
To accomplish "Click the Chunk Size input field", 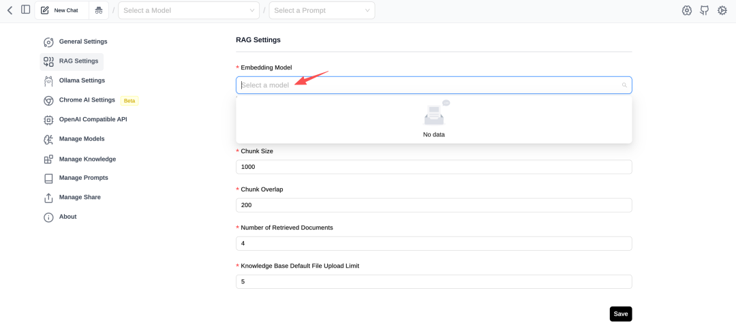I will point(433,167).
